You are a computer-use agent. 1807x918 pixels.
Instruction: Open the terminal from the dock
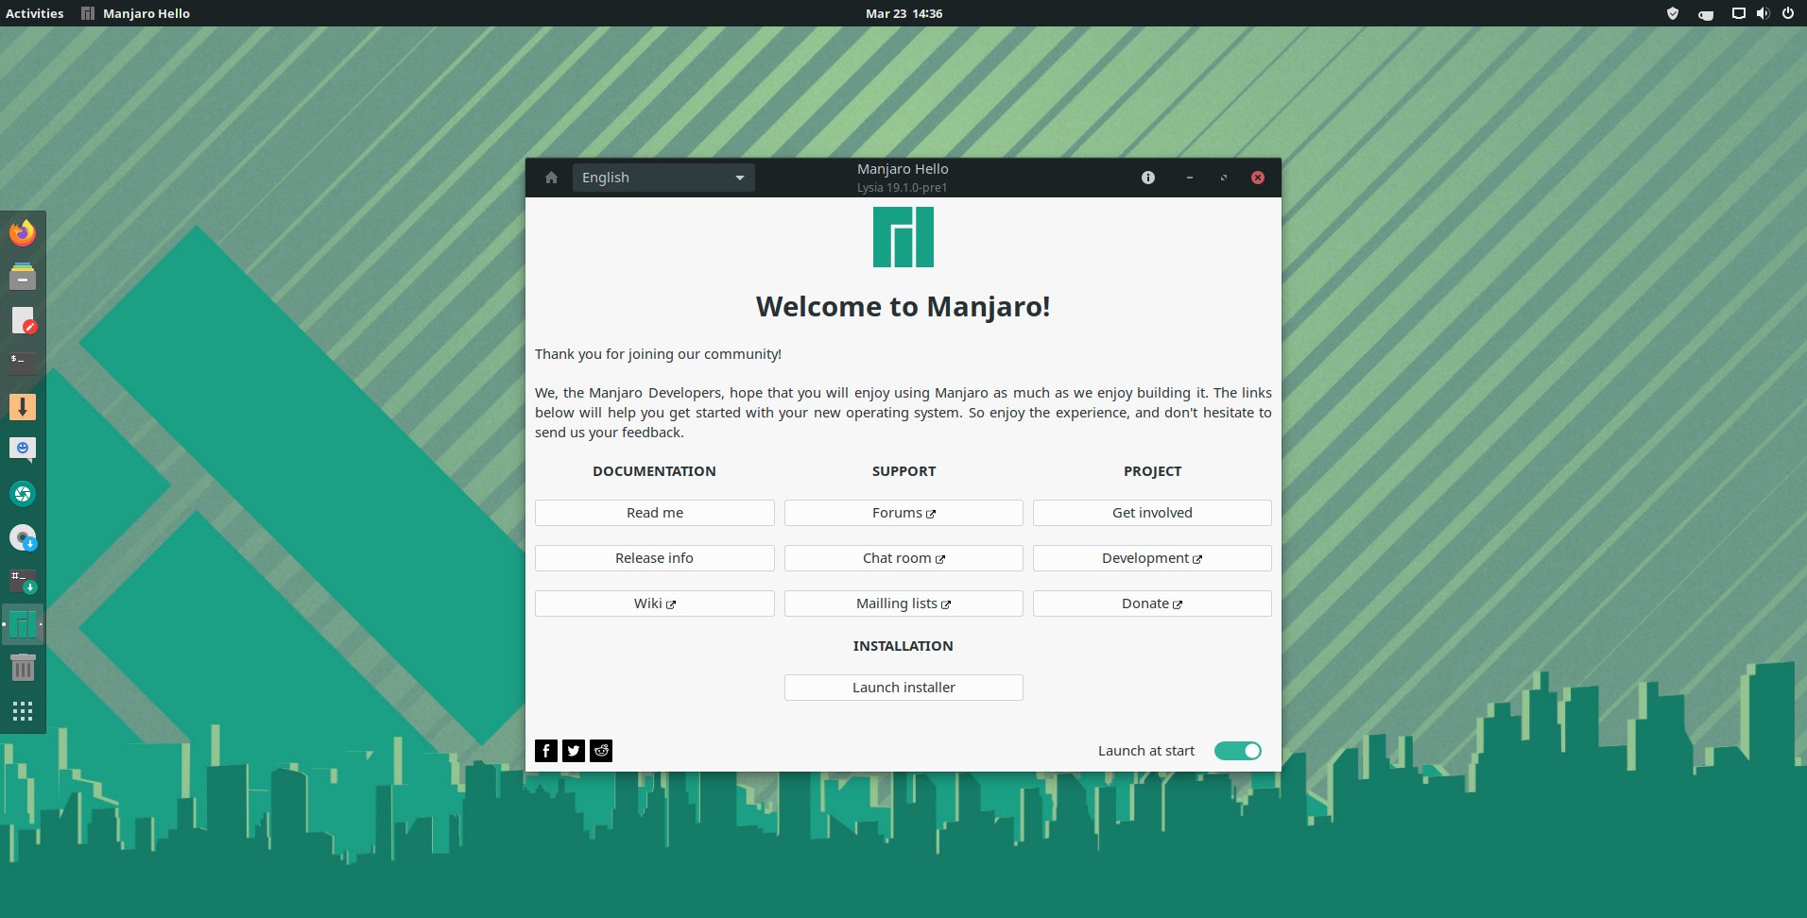[23, 363]
